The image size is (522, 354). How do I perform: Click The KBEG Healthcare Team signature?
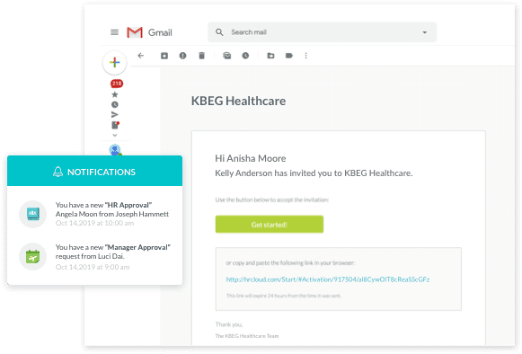[x=247, y=336]
